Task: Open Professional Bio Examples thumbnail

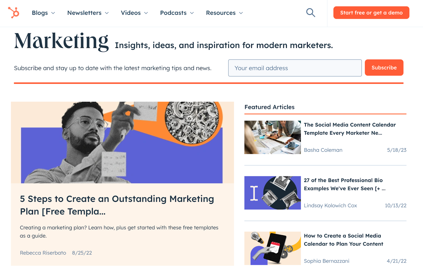Action: [x=273, y=193]
